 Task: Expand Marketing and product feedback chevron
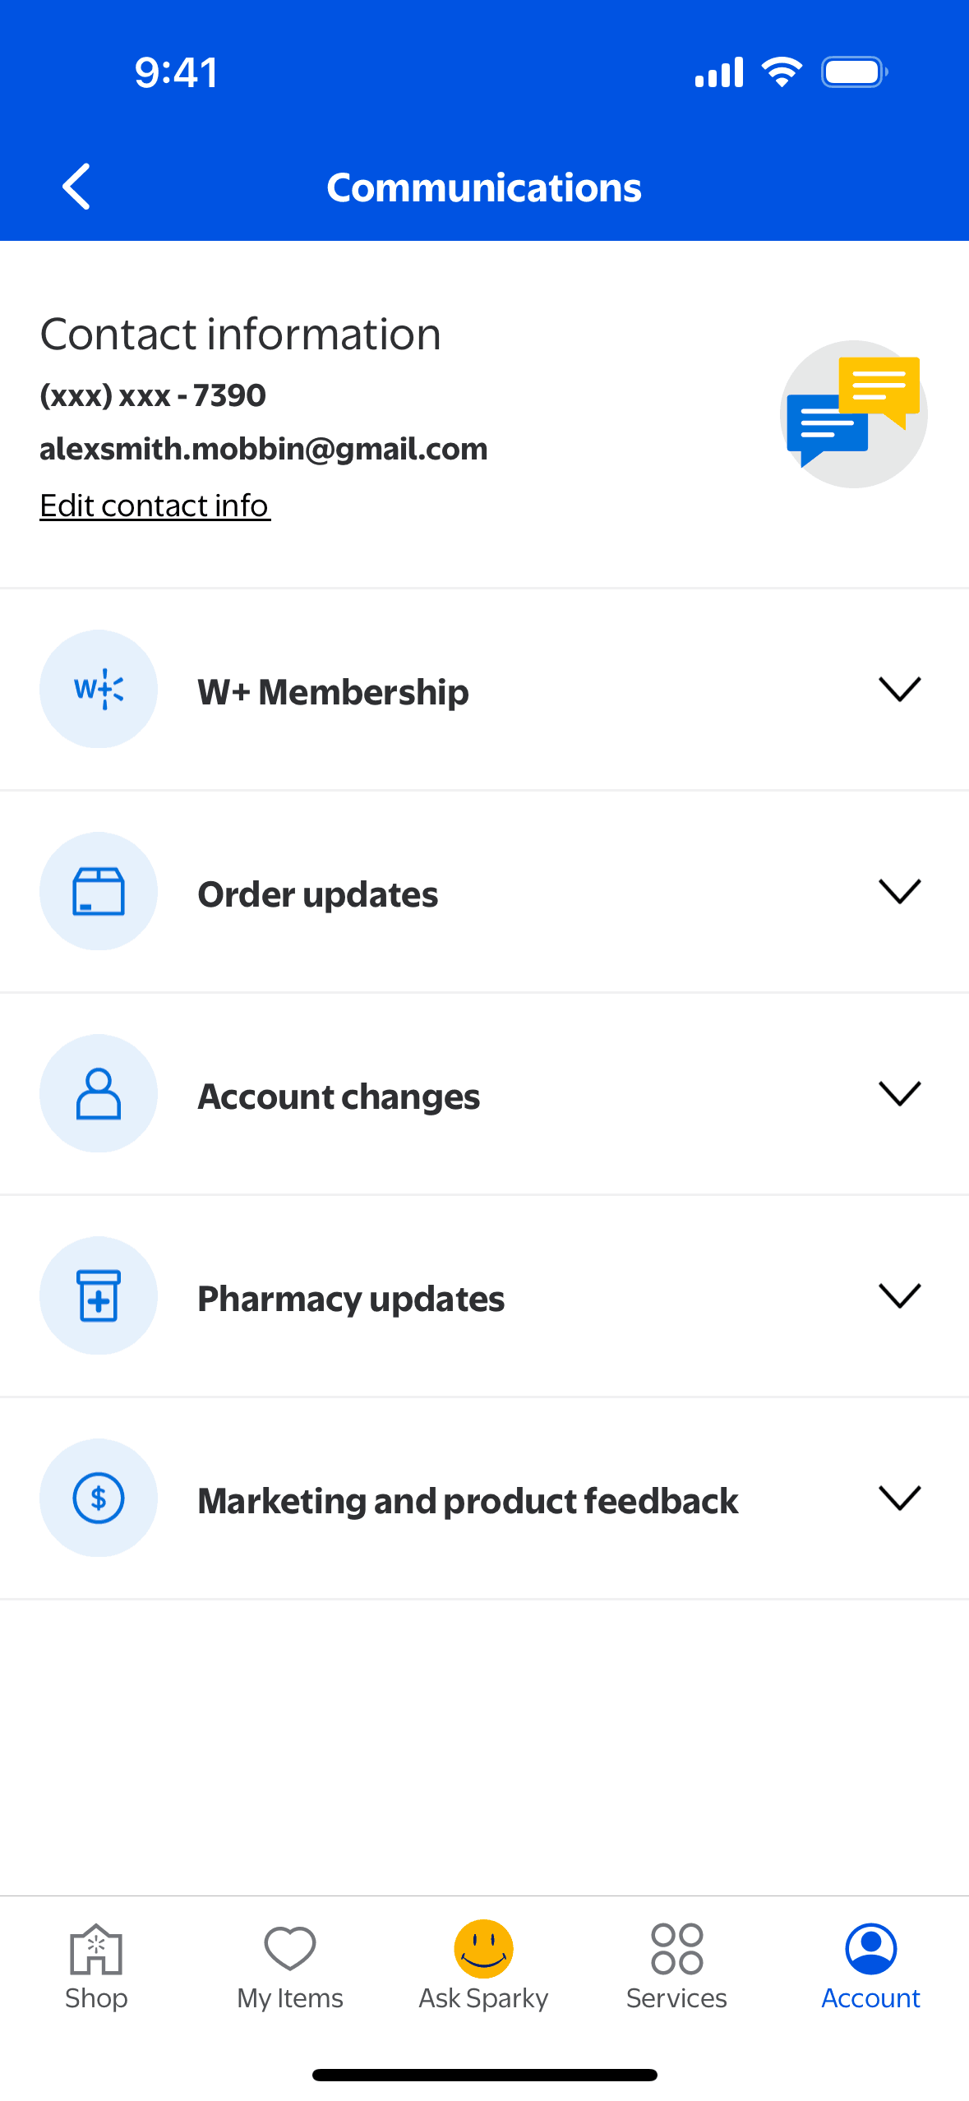pos(899,1498)
